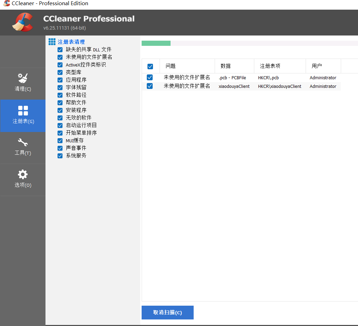Viewport: 358px width, 326px height.
Task: Toggle the MUI缓存 checkbox
Action: 60,141
